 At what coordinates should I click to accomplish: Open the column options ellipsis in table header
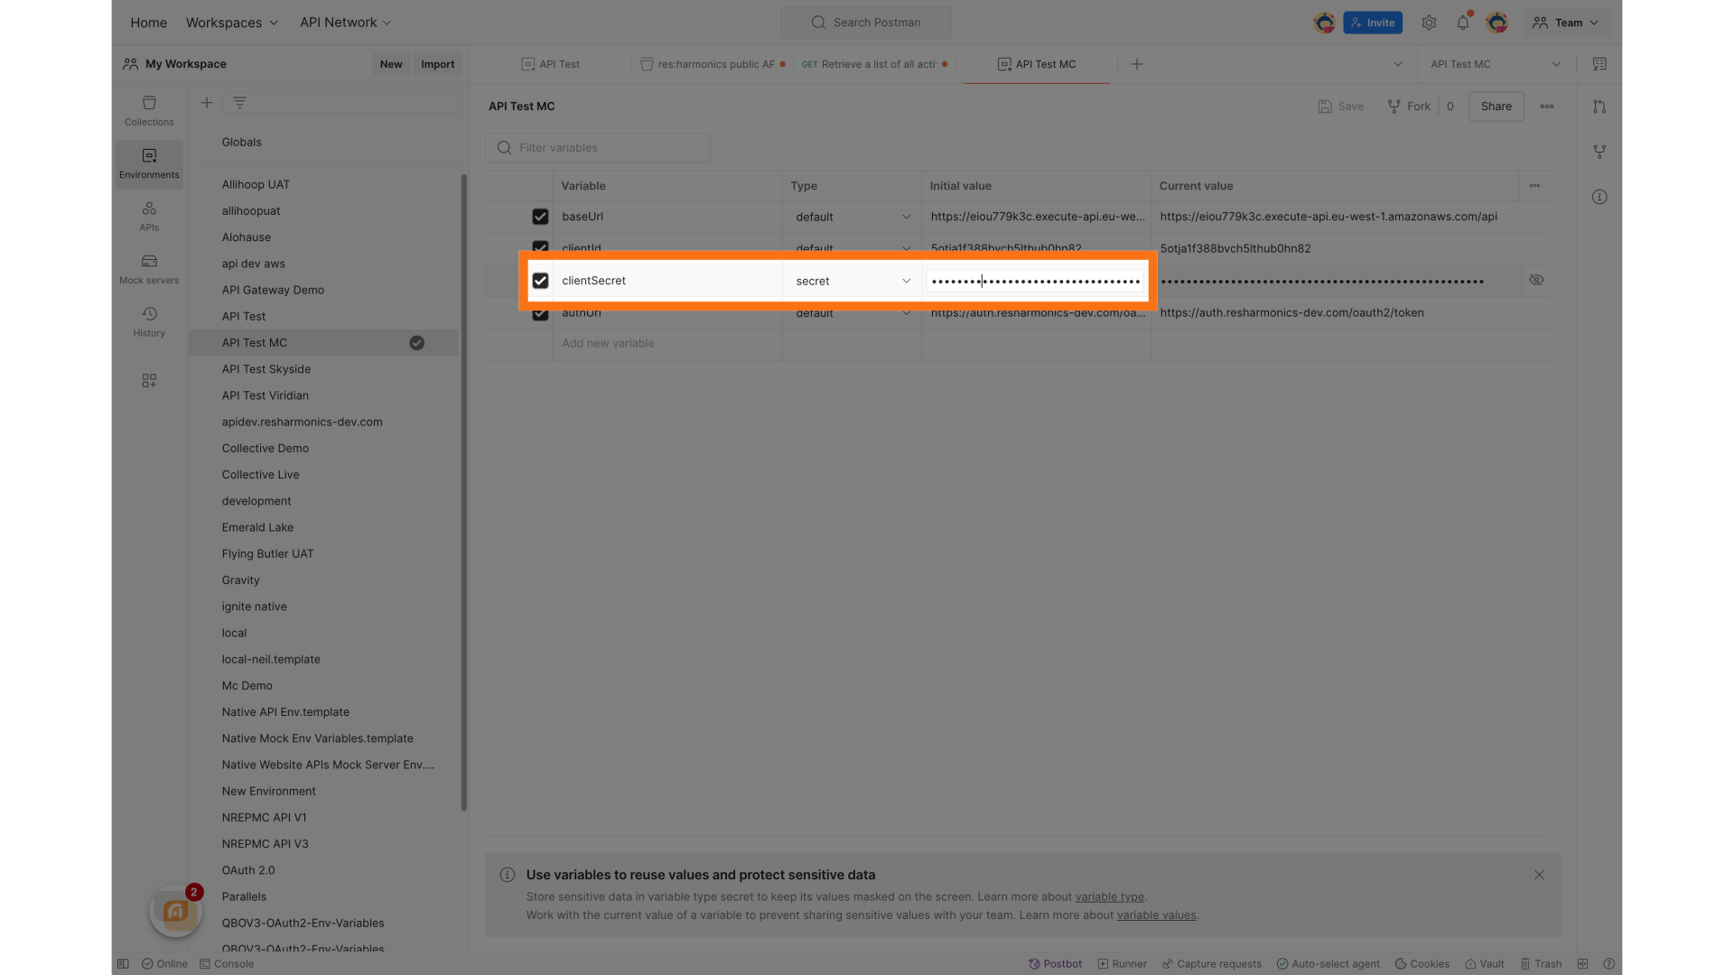[1534, 186]
